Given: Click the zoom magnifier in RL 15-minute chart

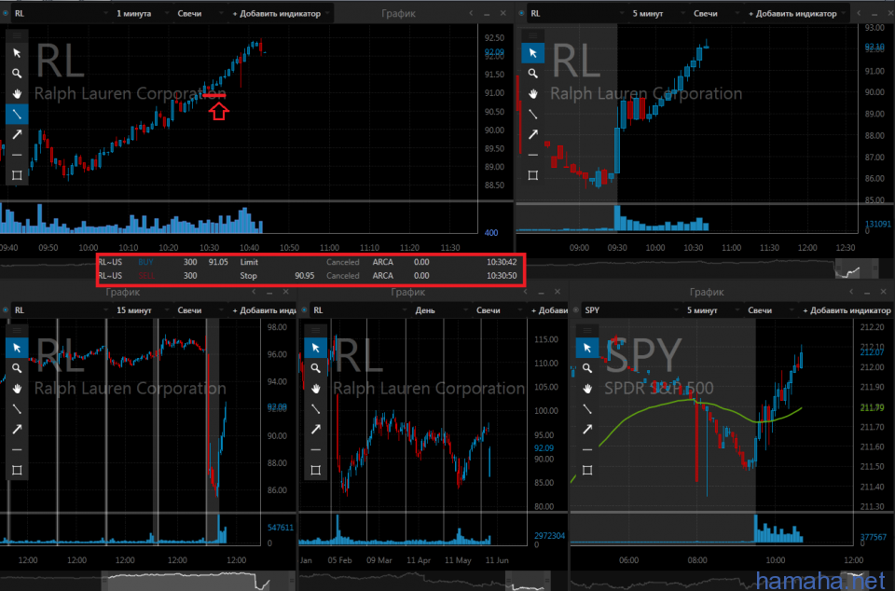Looking at the screenshot, I should (x=17, y=368).
